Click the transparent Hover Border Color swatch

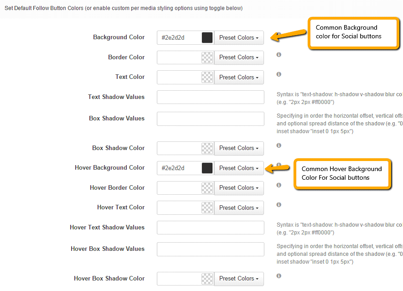207,188
